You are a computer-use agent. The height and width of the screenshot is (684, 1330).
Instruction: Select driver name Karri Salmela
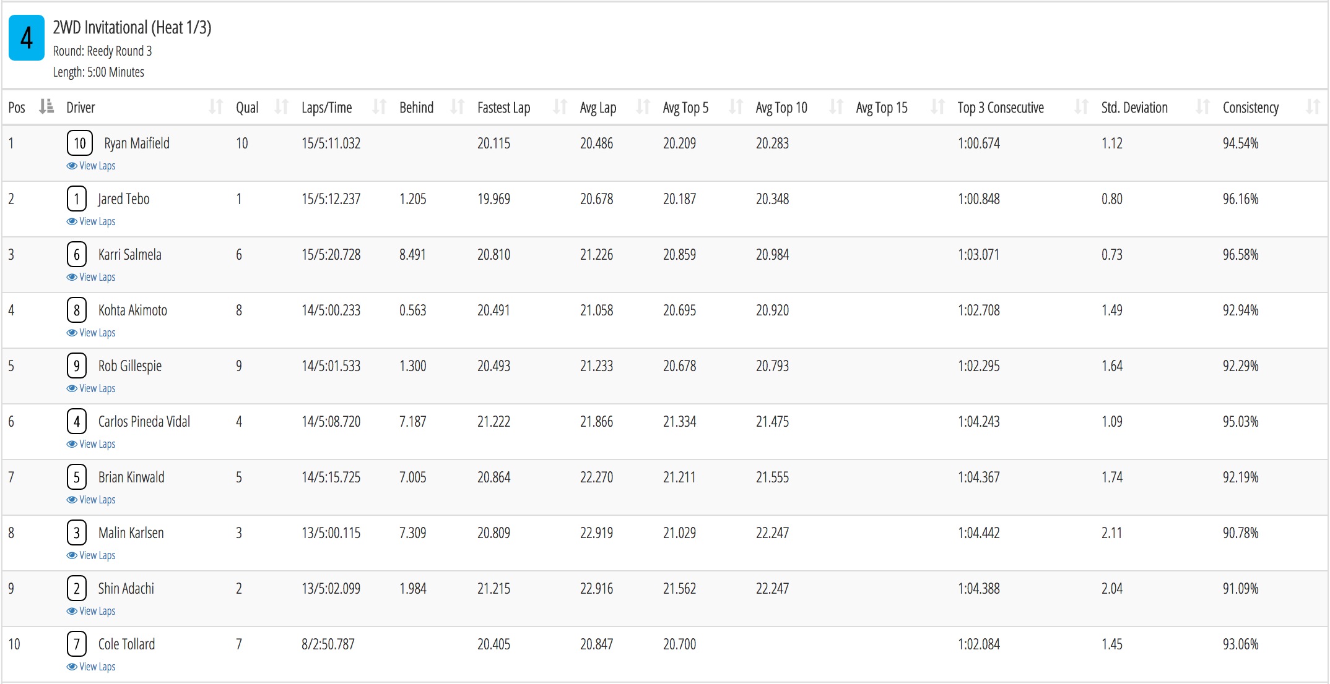[130, 255]
